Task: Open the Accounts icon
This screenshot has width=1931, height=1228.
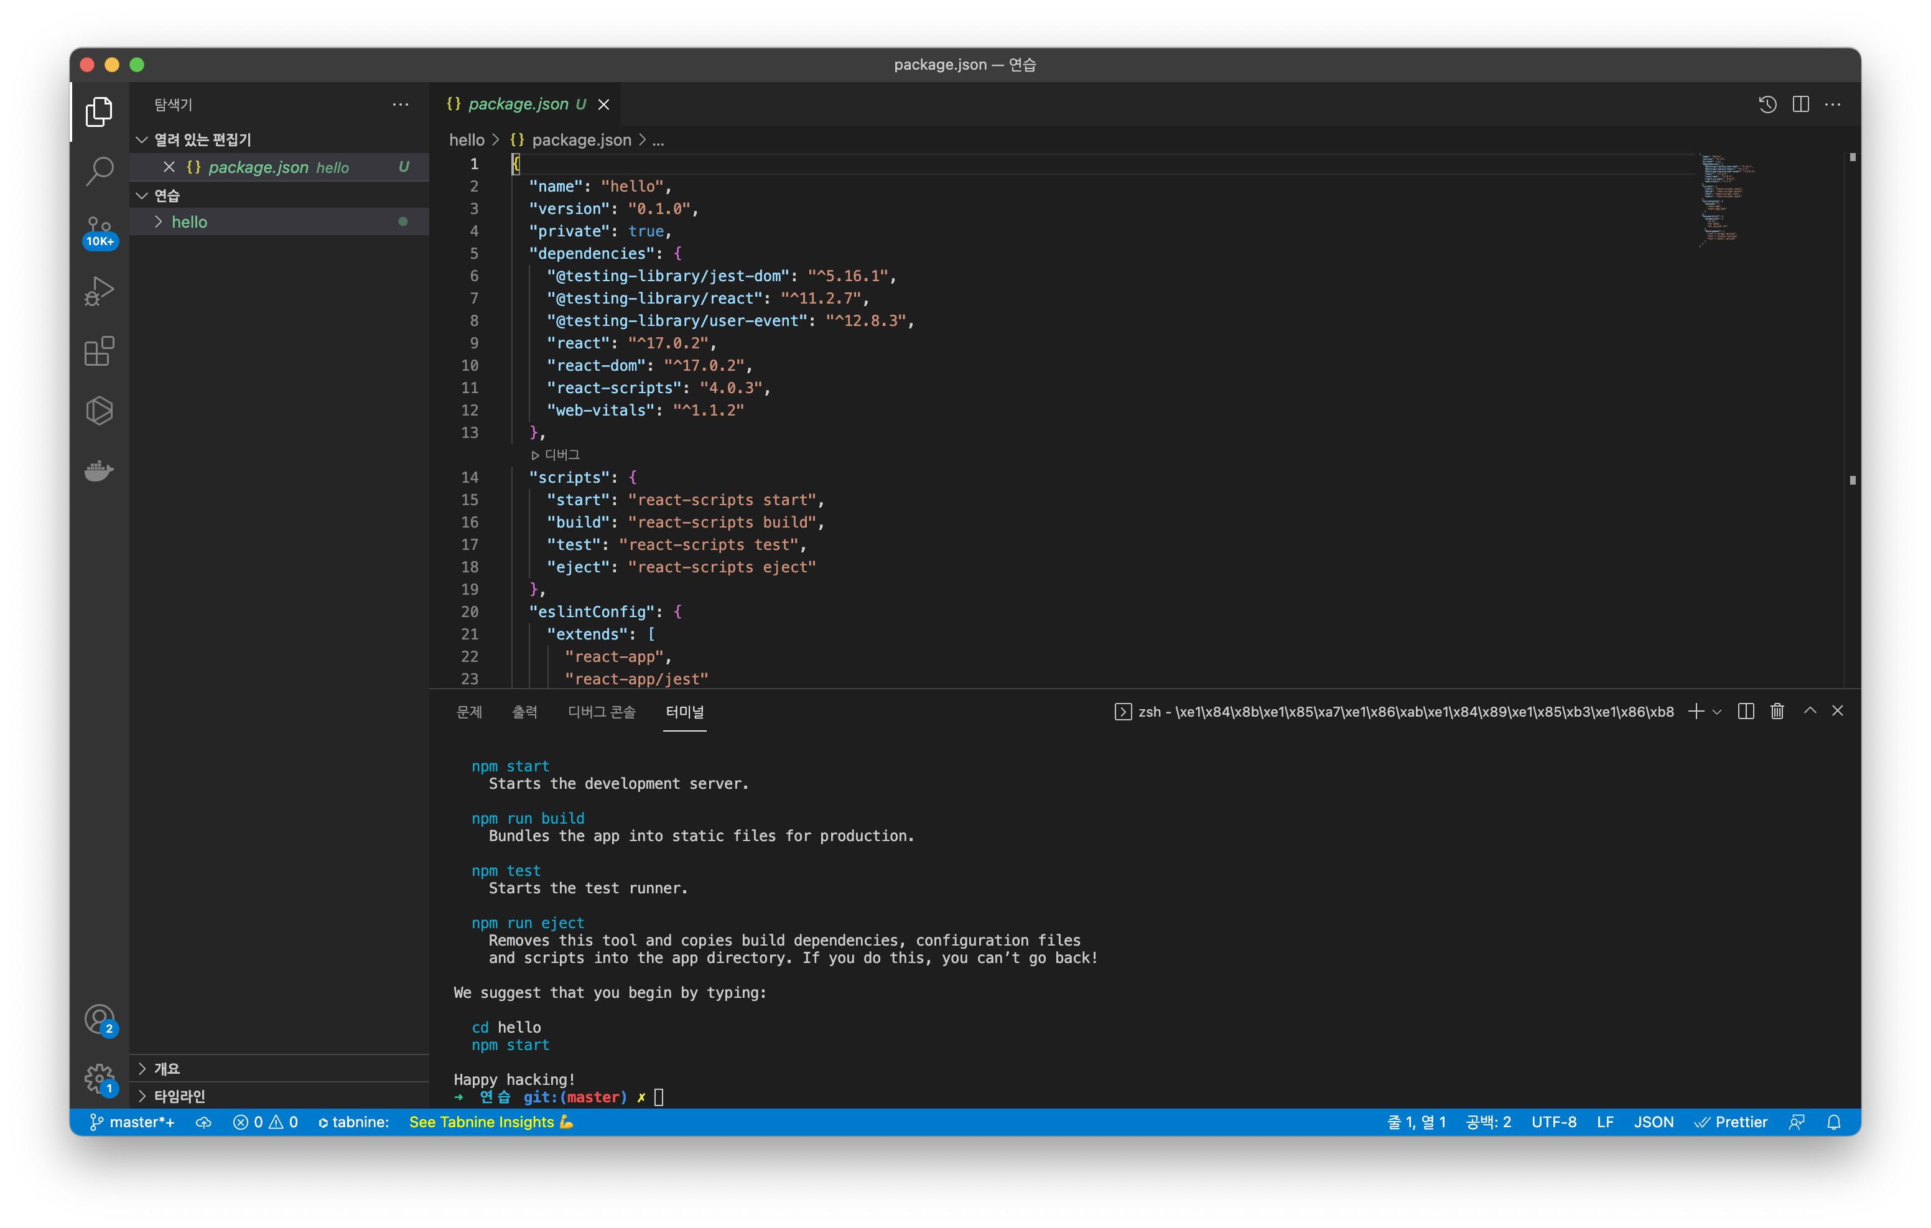Action: coord(100,1020)
